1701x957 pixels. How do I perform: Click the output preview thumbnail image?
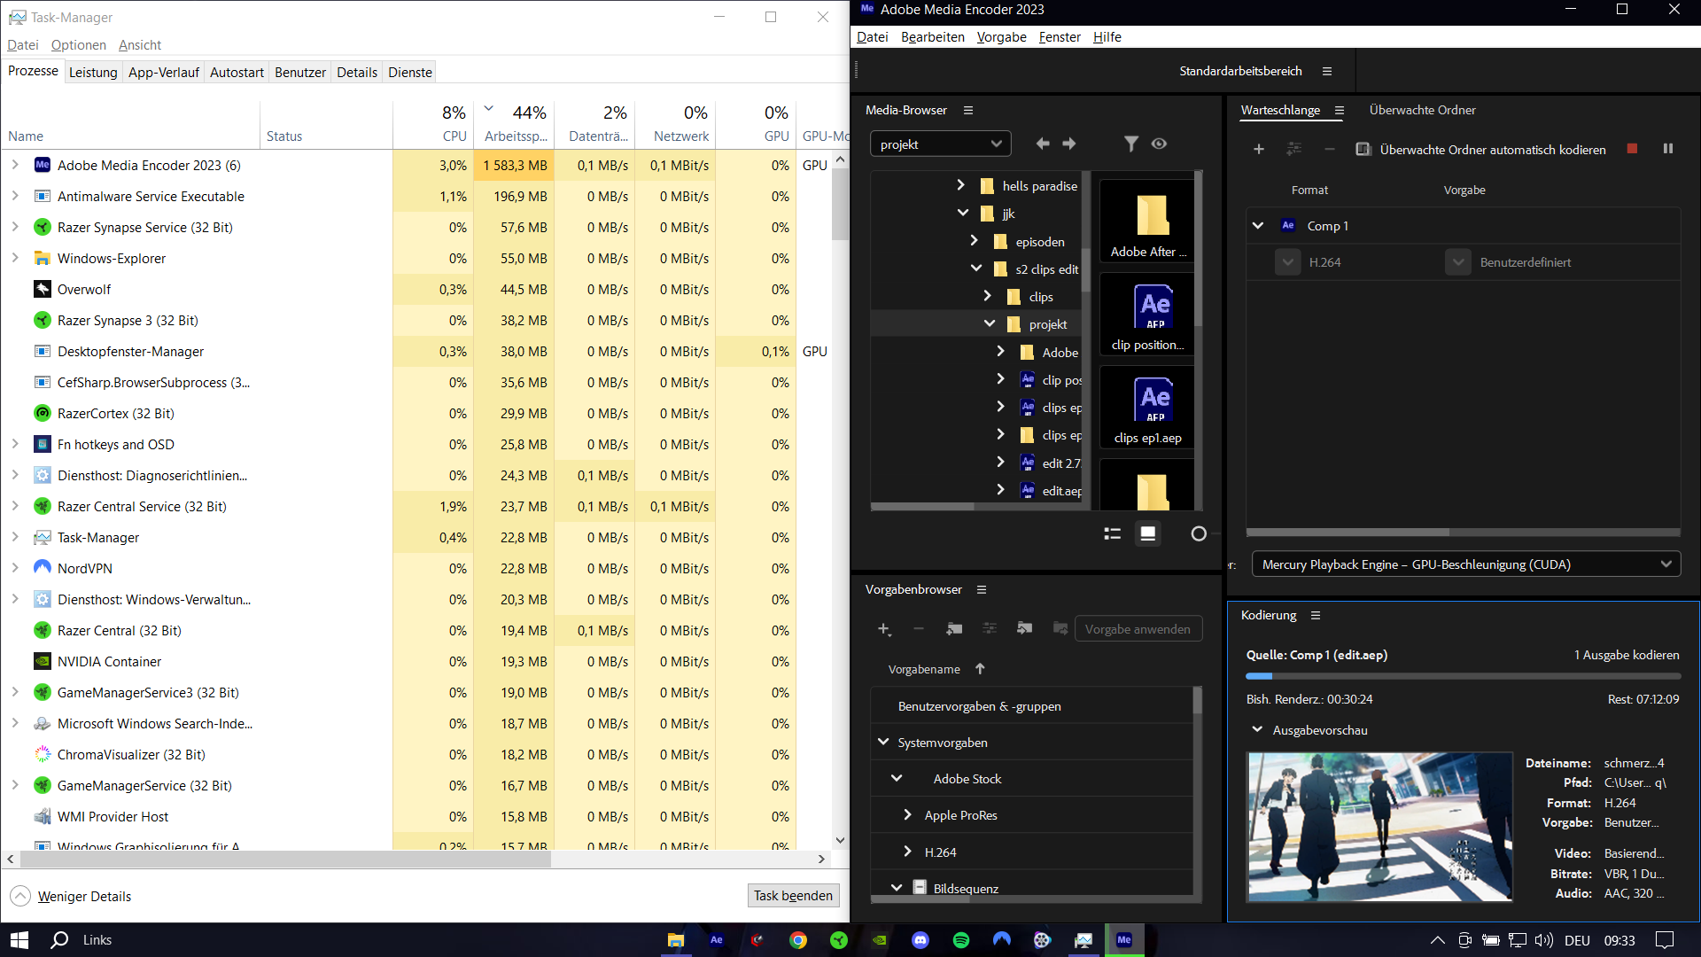[1379, 827]
